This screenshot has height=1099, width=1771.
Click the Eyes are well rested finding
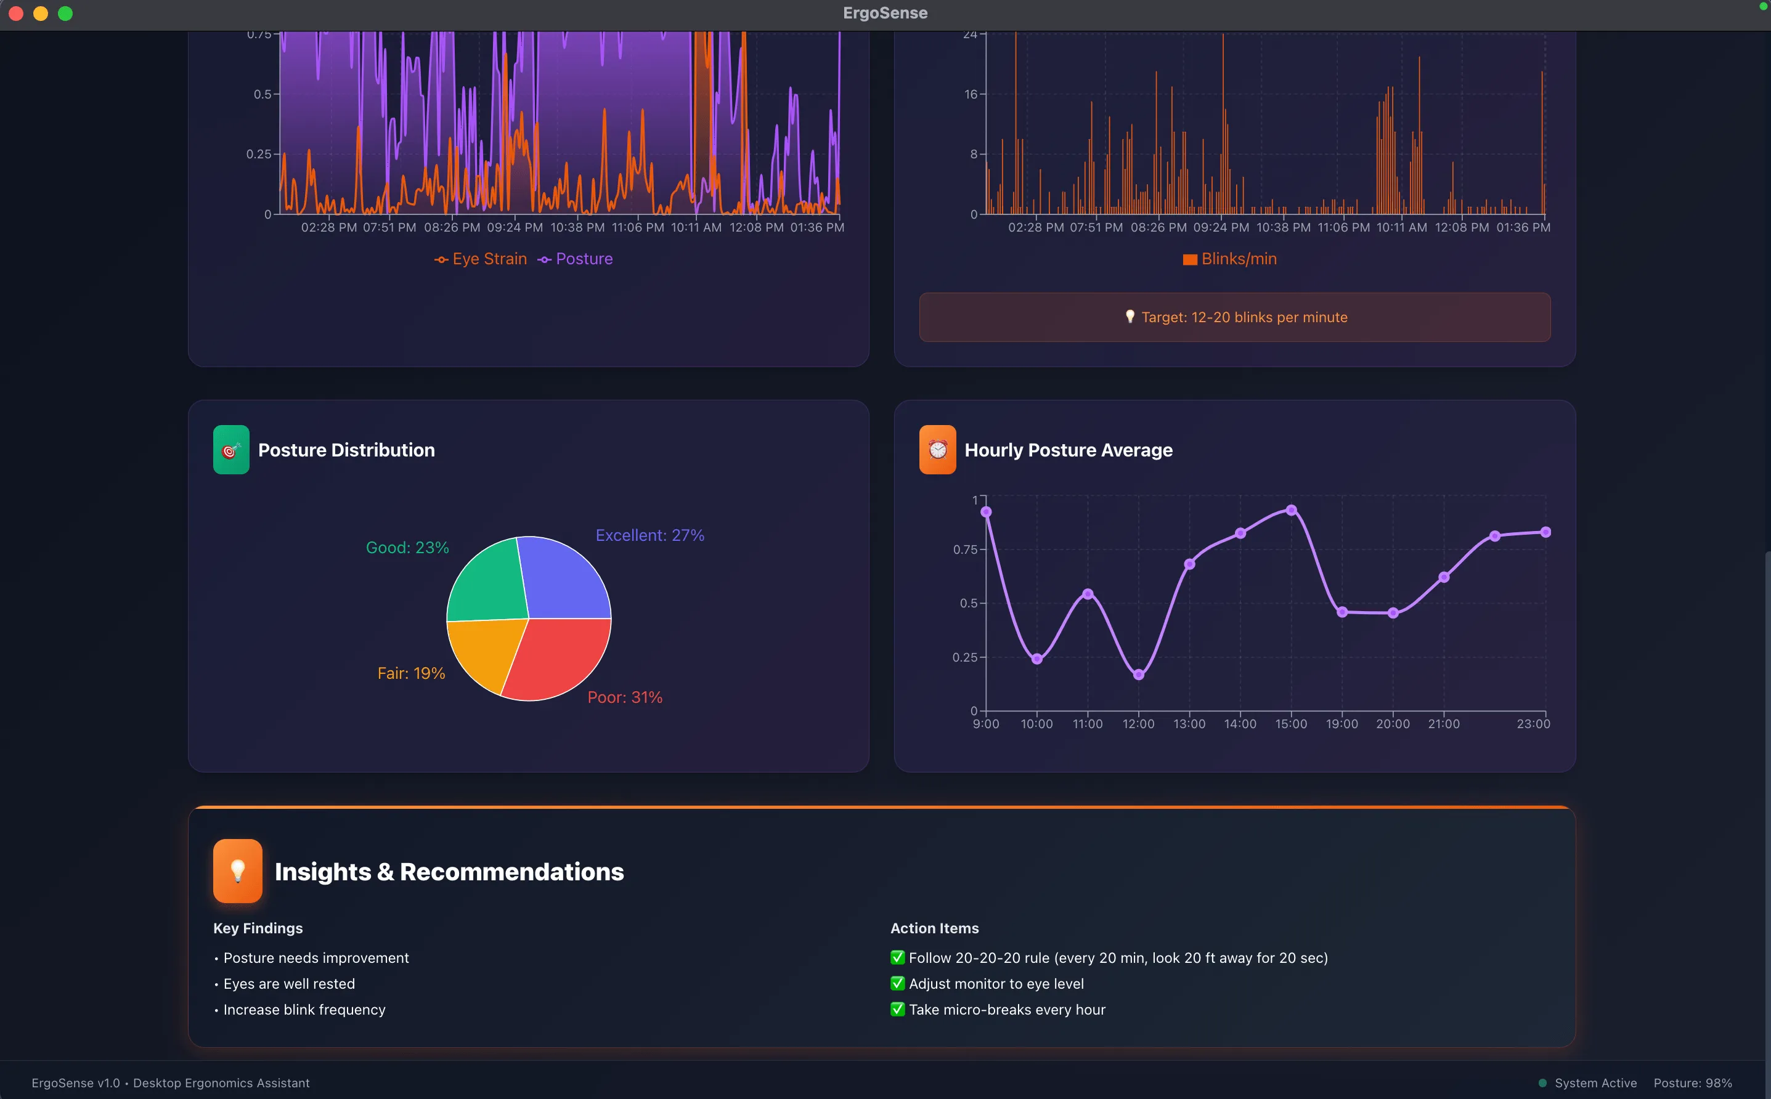point(288,983)
